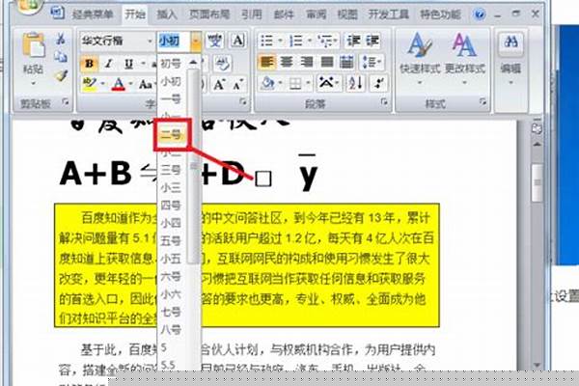Switch to the 开发工具 tab
Screen dimensions: 579x386
389,14
